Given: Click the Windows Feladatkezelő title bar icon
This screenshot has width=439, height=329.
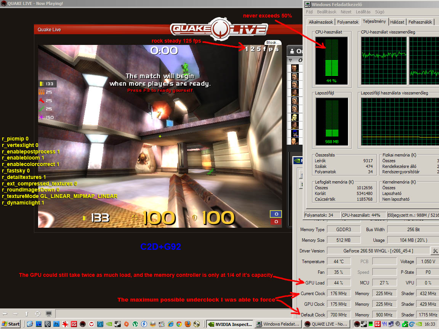Looking at the screenshot, I should (308, 4).
